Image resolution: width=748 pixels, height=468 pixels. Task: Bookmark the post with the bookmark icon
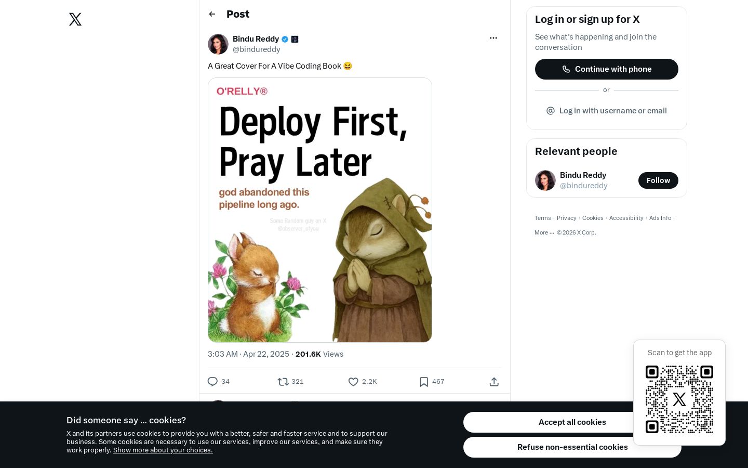(424, 382)
